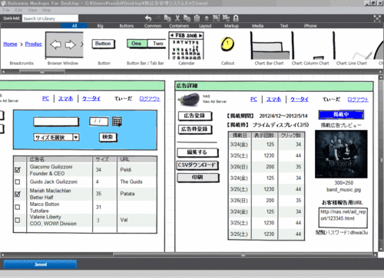Click the CSVダウンロード button
384x278 pixels.
[x=197, y=165]
